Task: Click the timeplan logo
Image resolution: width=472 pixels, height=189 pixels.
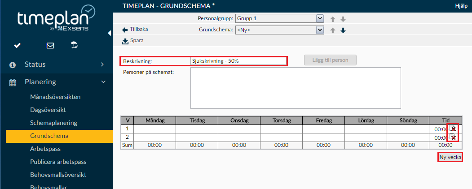Action: coord(56,19)
